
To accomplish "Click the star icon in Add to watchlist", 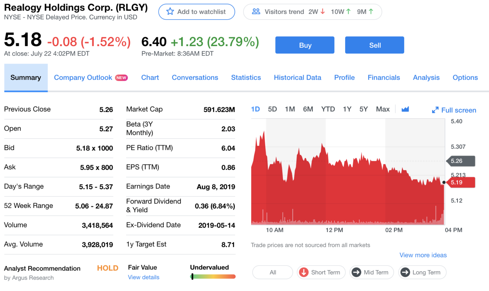I will point(170,12).
